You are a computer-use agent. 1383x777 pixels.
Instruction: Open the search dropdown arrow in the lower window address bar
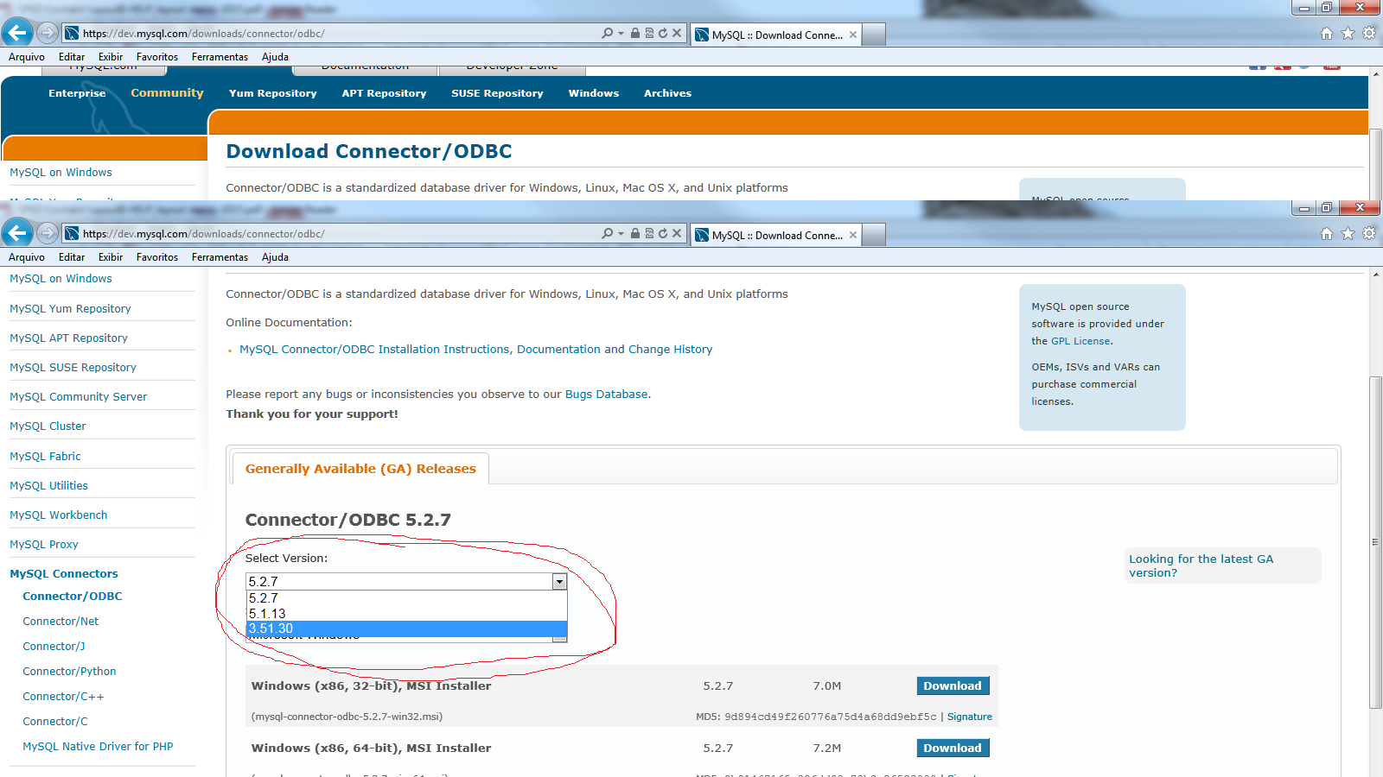(621, 234)
